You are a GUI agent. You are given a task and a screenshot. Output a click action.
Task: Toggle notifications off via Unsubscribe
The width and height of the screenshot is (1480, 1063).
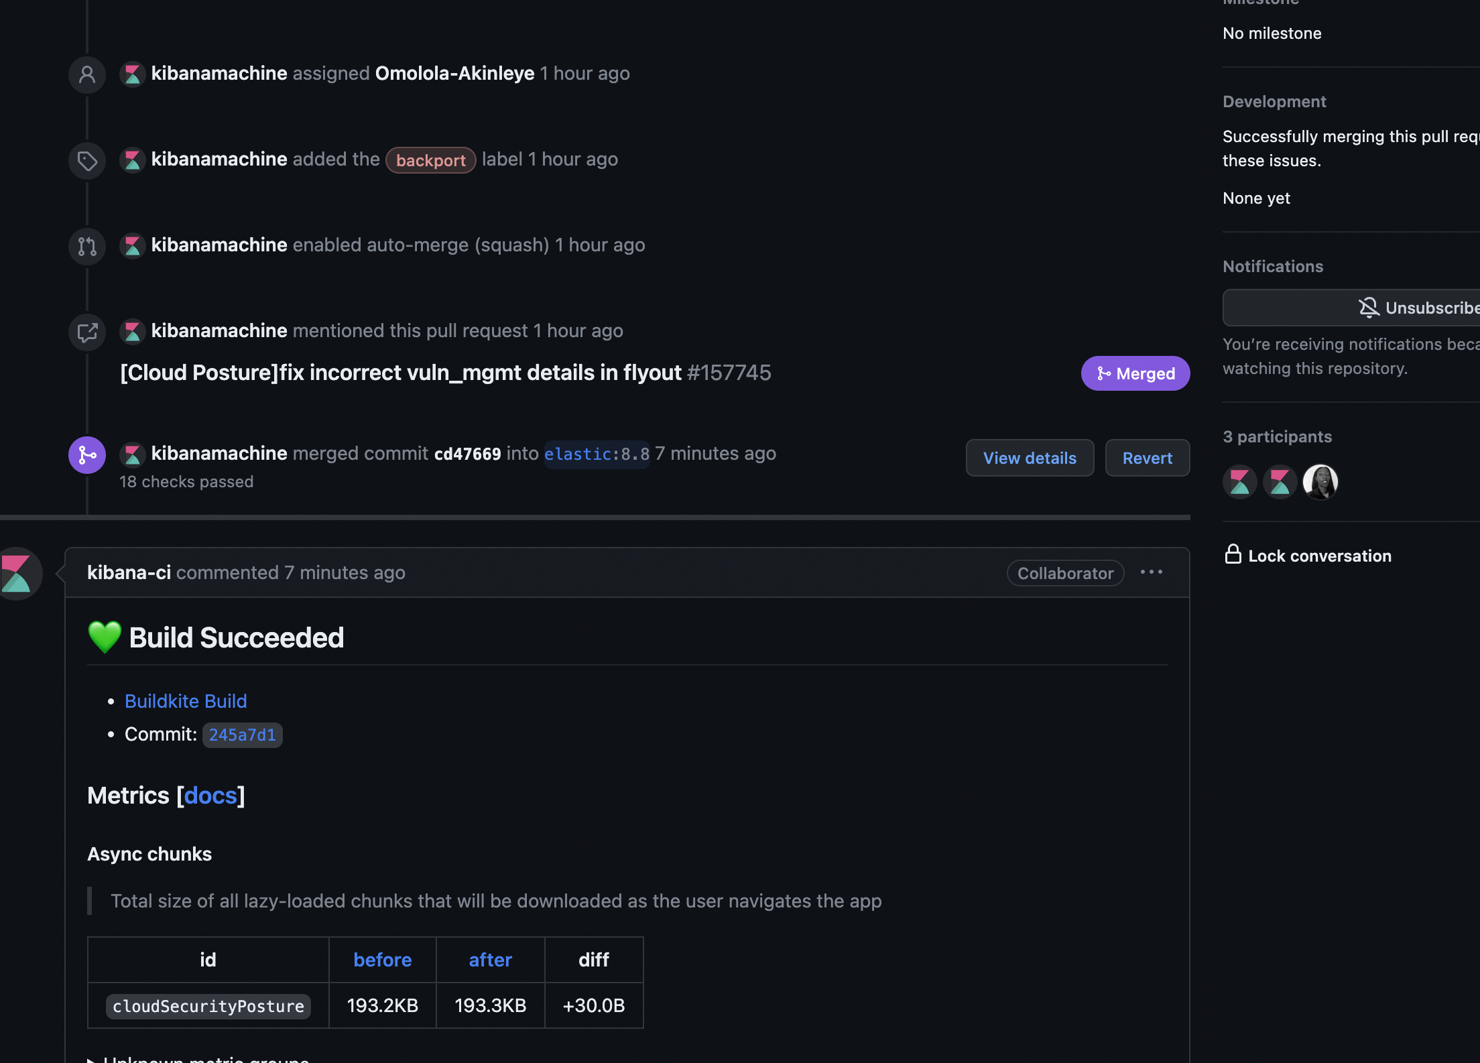pyautogui.click(x=1408, y=308)
